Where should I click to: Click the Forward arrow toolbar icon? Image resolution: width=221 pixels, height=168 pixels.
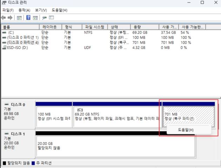click(x=10, y=17)
